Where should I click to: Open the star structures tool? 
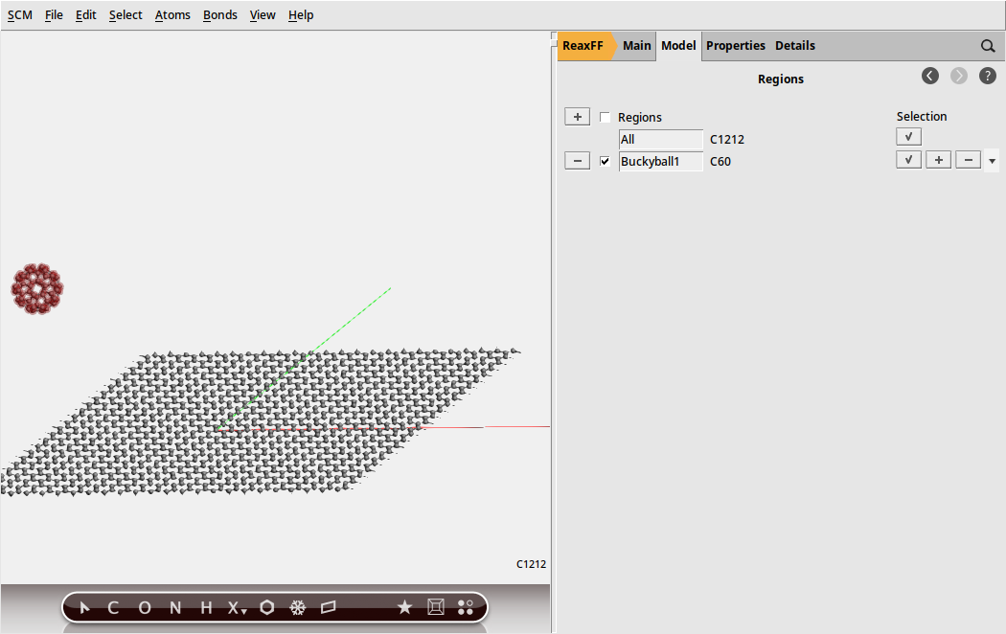pyautogui.click(x=404, y=607)
